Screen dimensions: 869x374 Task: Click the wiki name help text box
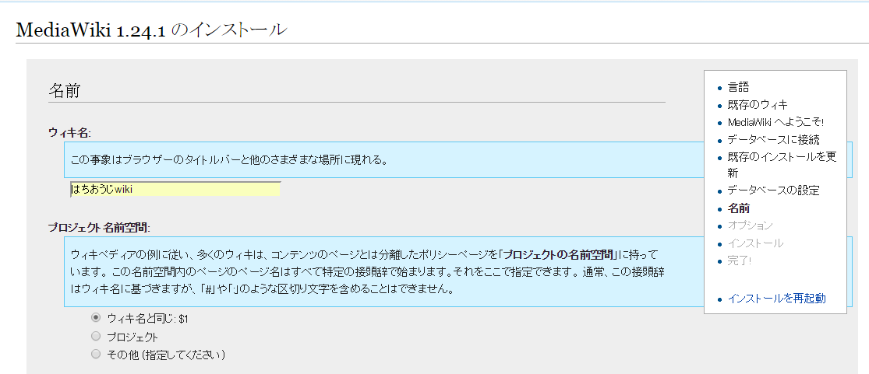(382, 160)
